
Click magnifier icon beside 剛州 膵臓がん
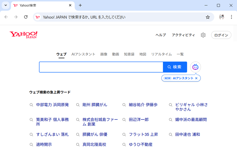pyautogui.click(x=78, y=105)
